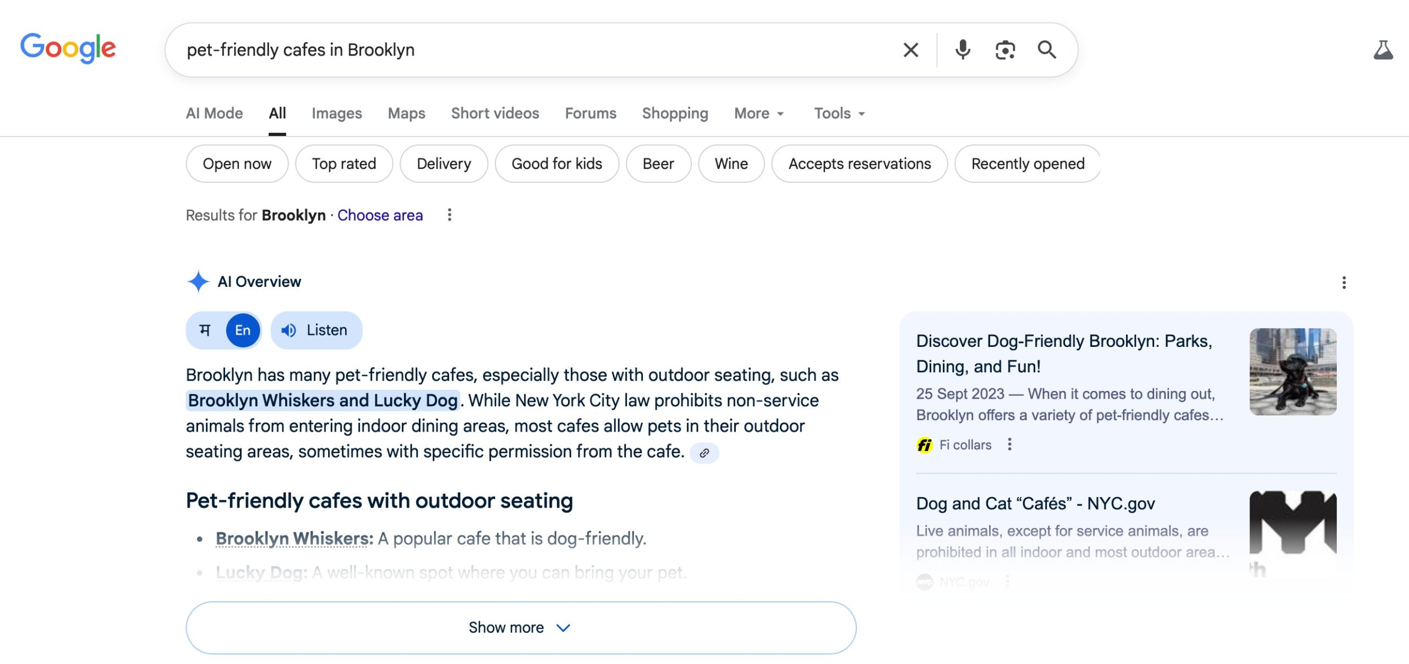The width and height of the screenshot is (1409, 664).
Task: Click three-dot menu next to Fi collars
Action: coord(1009,444)
